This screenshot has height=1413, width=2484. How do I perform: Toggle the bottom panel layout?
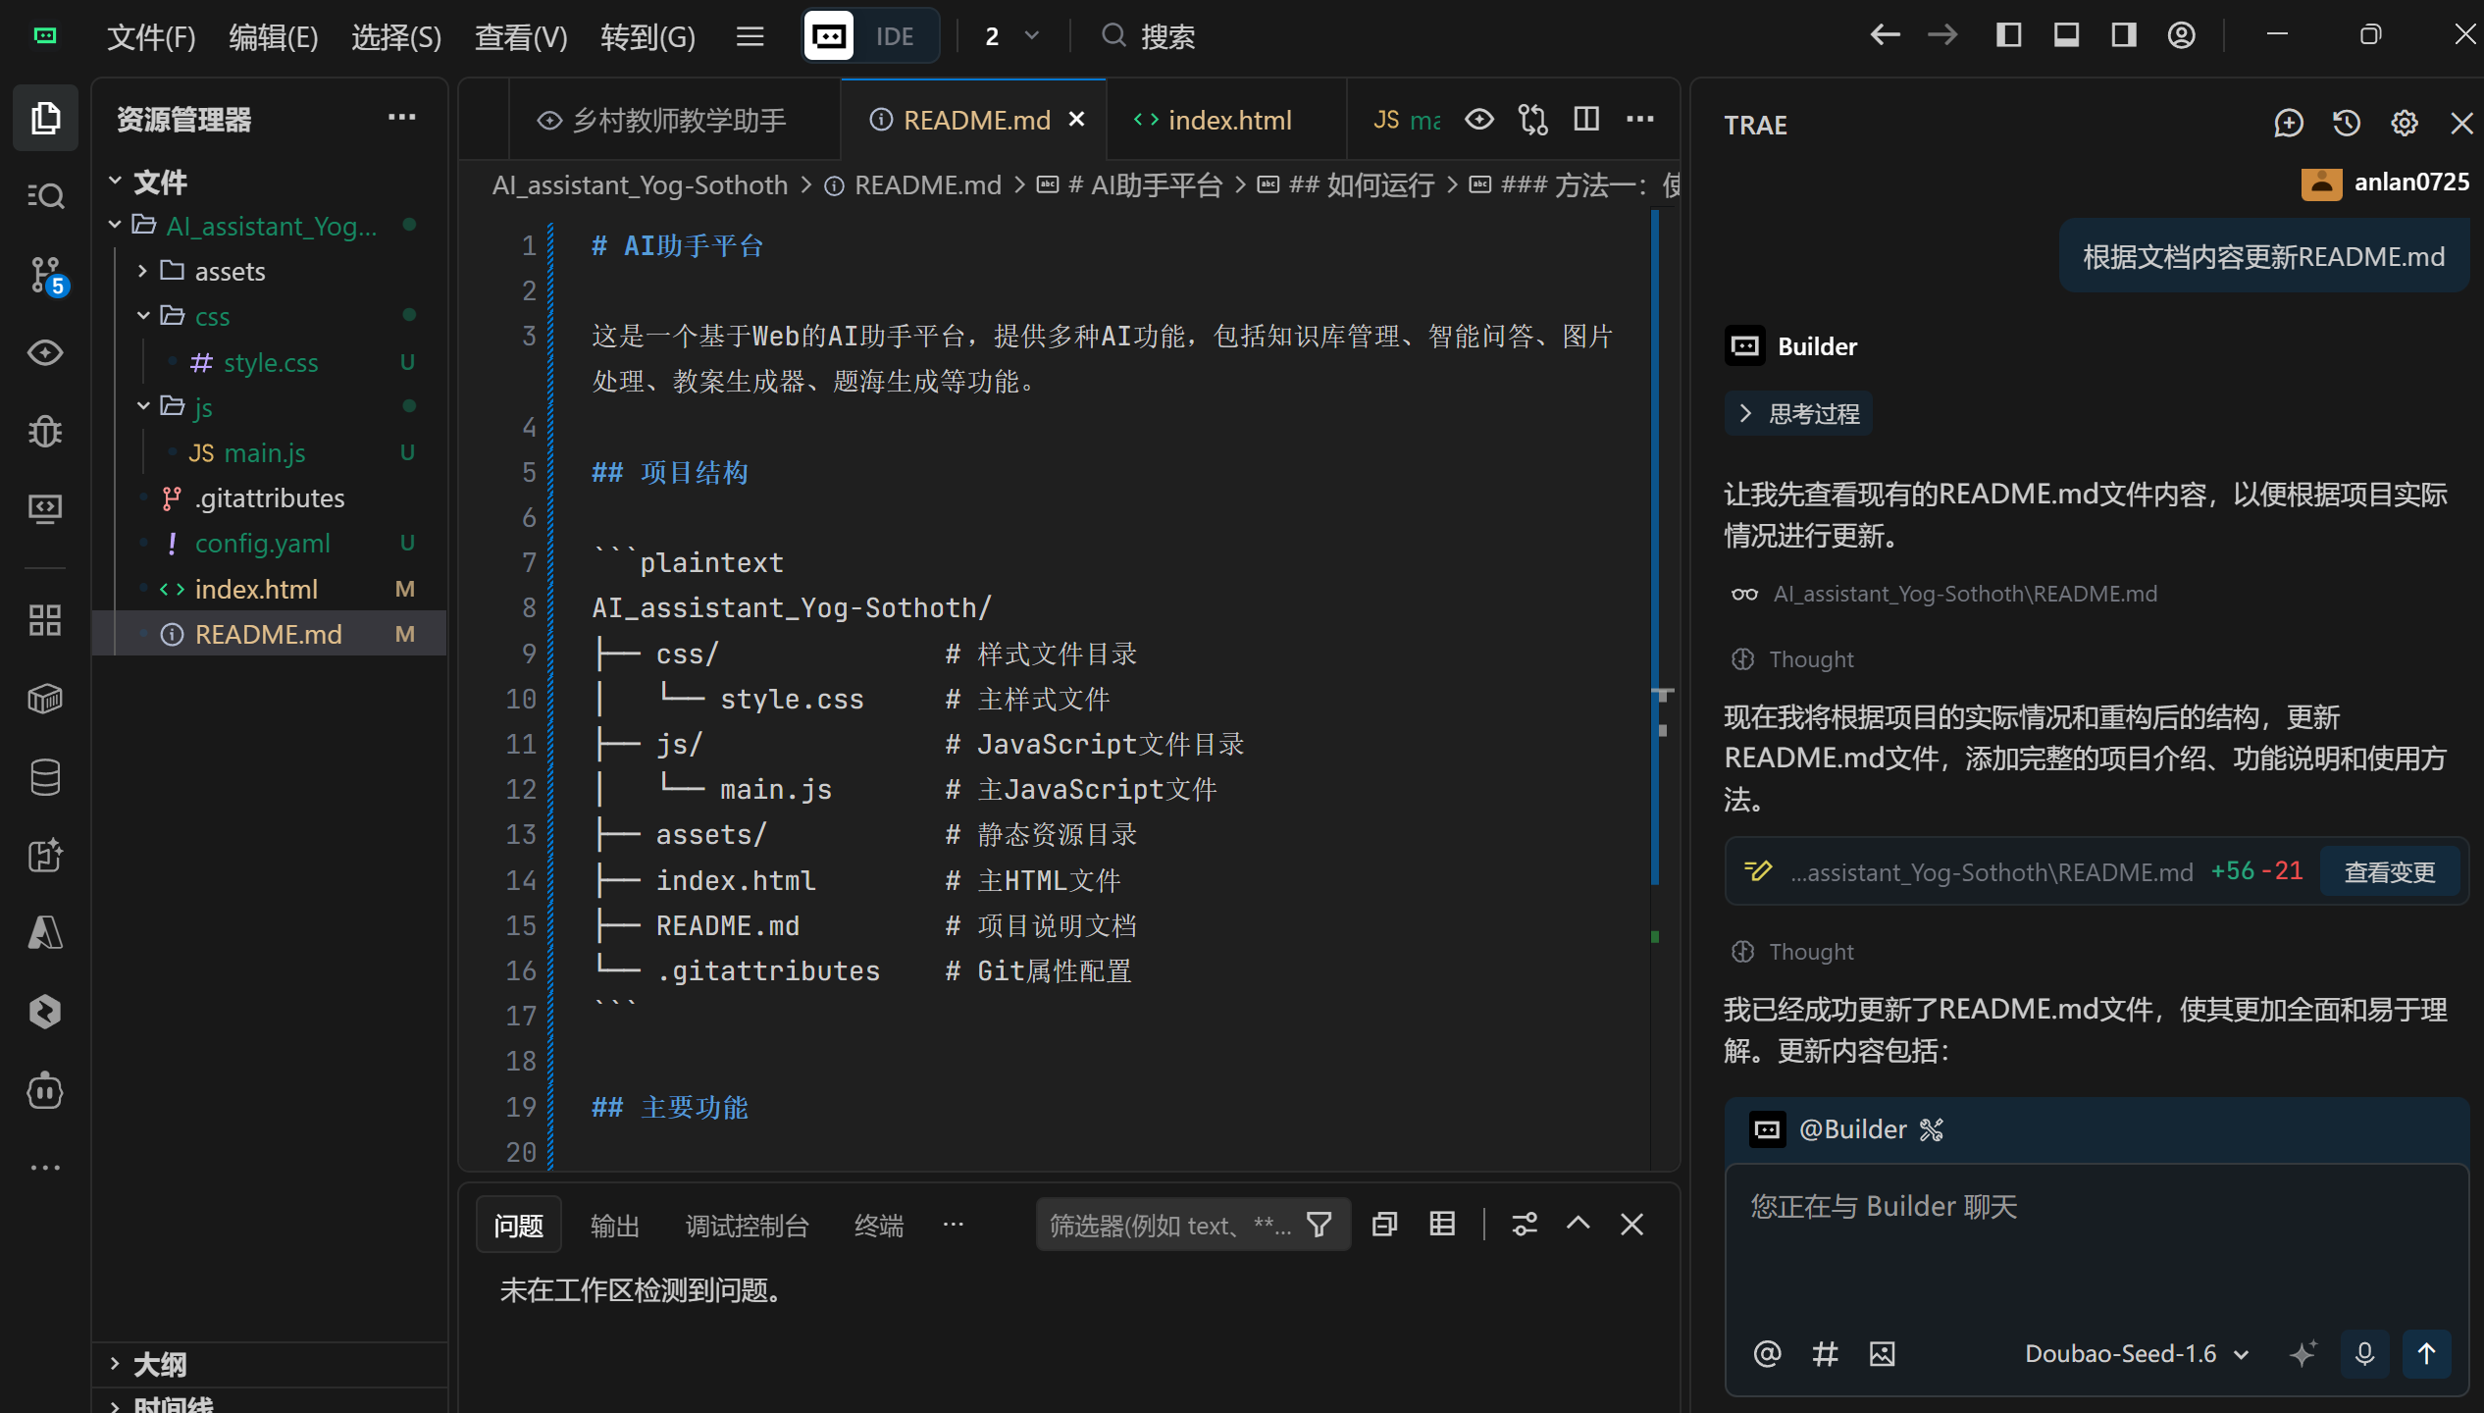pos(2066,36)
